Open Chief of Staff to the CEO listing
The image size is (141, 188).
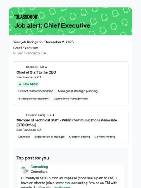[x=36, y=72]
